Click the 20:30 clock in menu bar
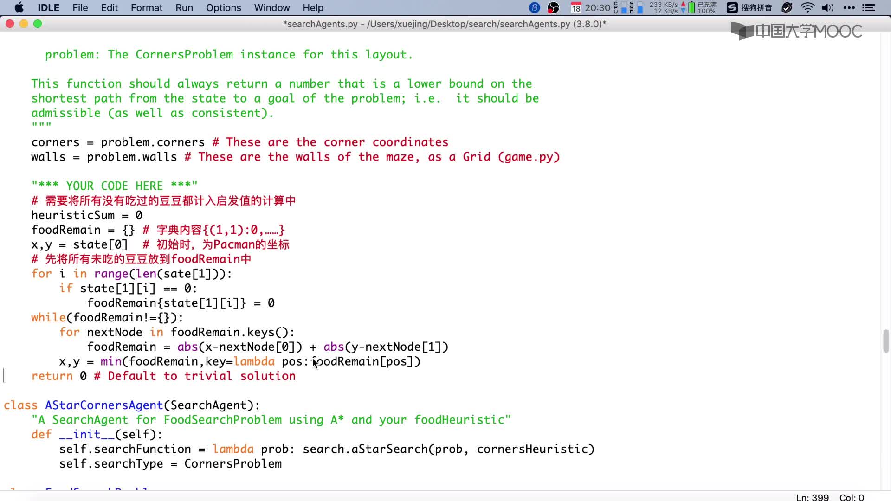This screenshot has height=501, width=891. (597, 8)
